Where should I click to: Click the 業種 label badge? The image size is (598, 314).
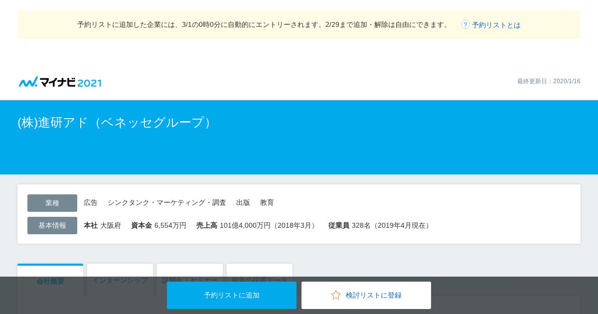pos(52,203)
